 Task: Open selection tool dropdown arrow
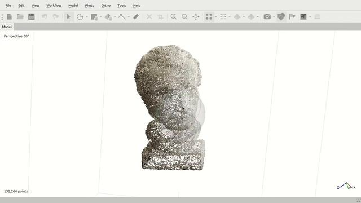87,16
